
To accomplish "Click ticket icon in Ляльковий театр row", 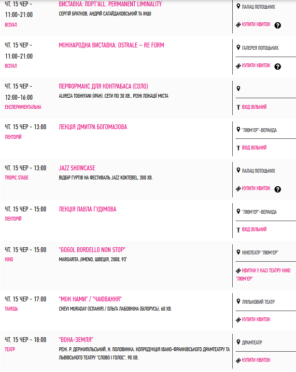I will [x=238, y=320].
